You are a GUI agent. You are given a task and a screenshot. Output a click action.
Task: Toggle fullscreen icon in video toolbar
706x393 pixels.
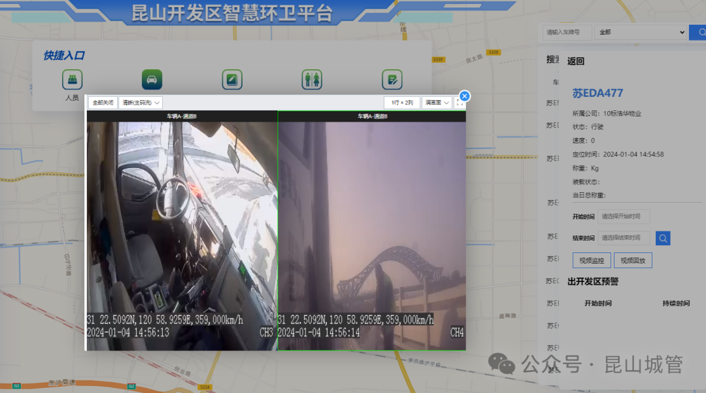tap(460, 103)
